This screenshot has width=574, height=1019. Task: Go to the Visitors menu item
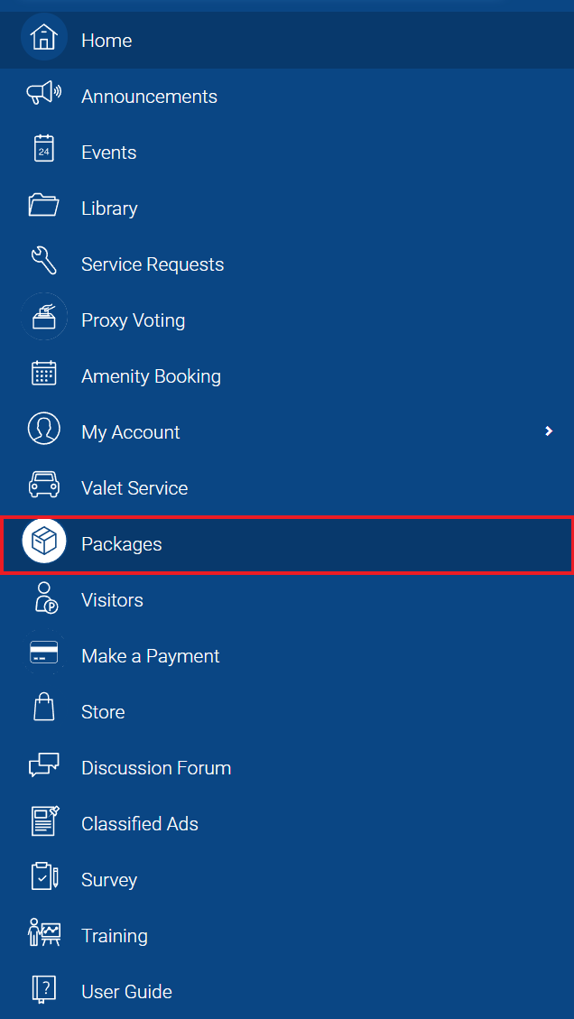[x=287, y=600]
